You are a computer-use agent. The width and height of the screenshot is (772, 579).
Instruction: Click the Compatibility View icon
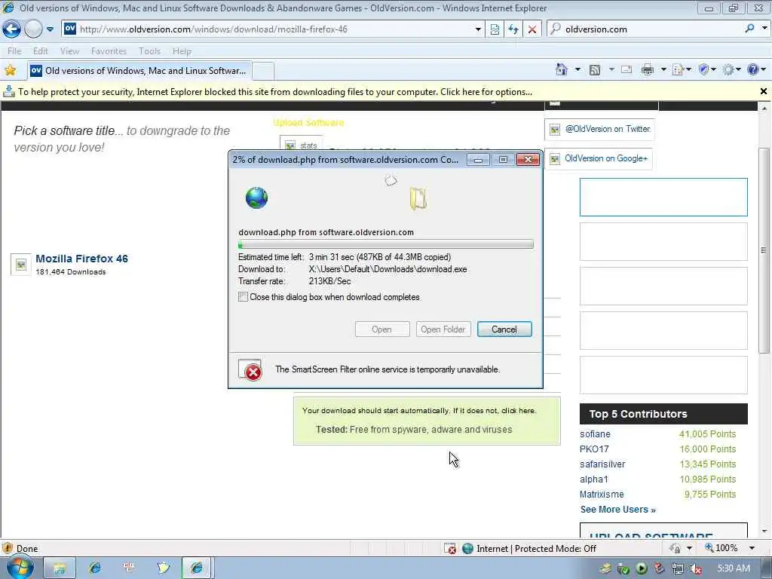tap(495, 29)
